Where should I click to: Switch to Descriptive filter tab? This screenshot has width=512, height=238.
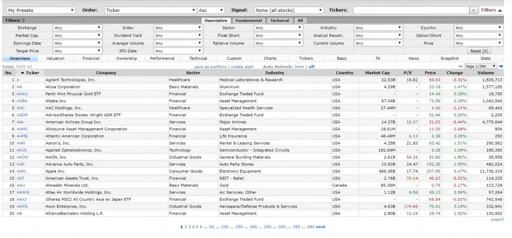216,20
